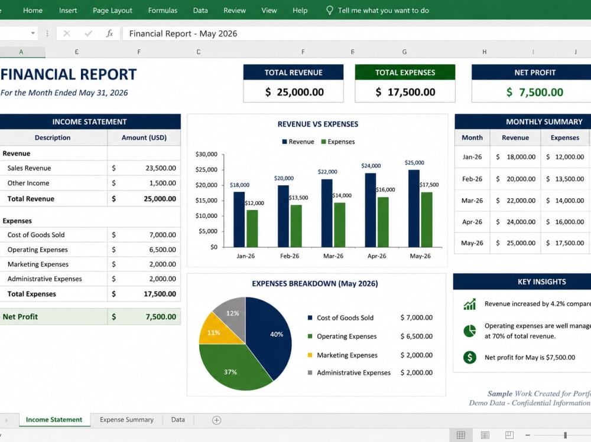591x442 pixels.
Task: Click the Tell me lightbulb icon
Action: point(329,11)
